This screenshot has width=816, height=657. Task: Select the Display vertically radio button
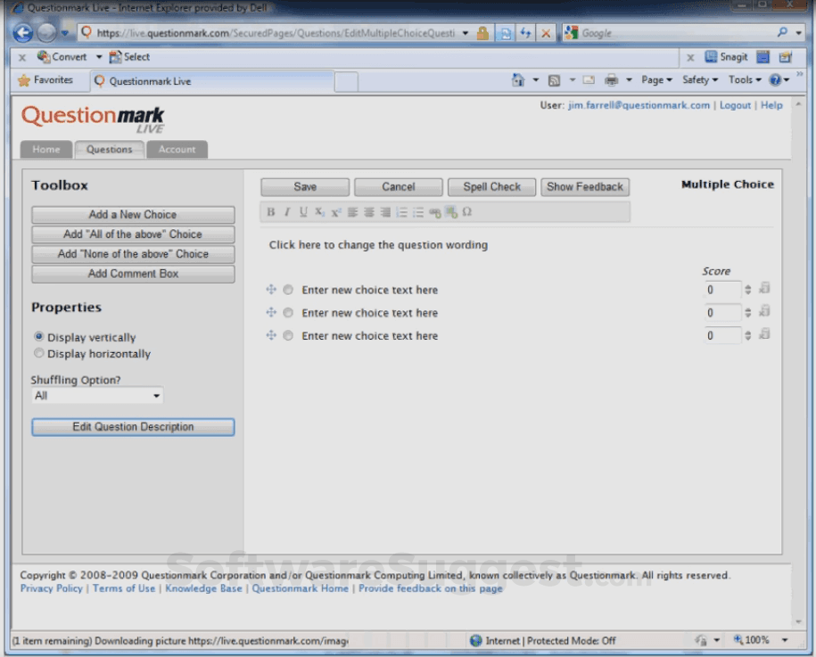click(38, 337)
